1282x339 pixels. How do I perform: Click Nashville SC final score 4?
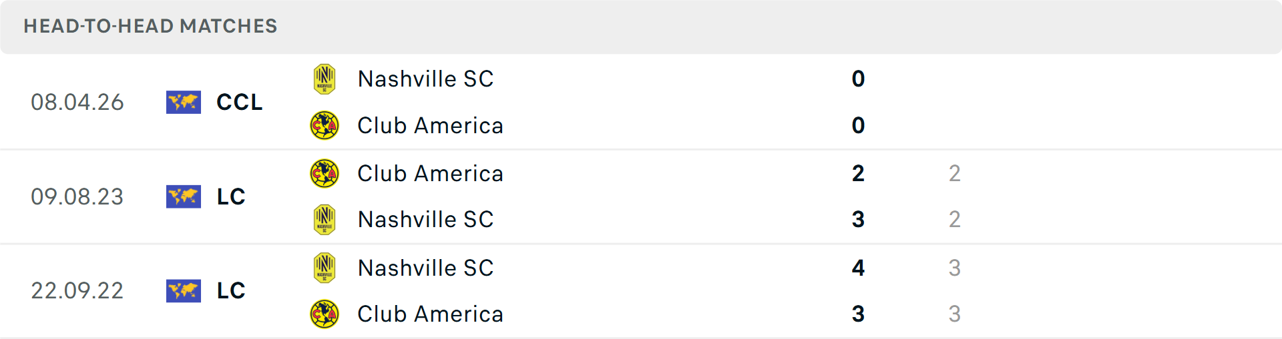[858, 268]
